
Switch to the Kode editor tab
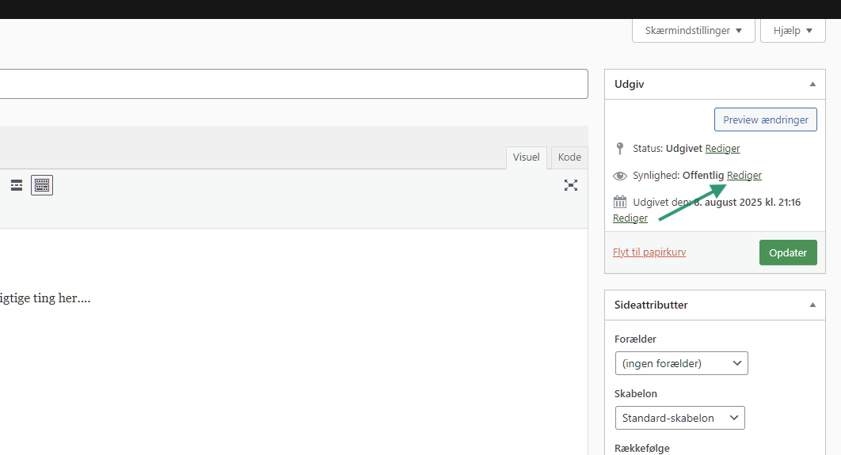pyautogui.click(x=569, y=157)
